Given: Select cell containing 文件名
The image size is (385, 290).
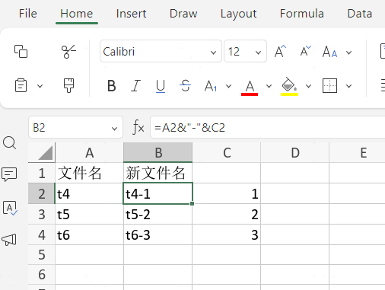Looking at the screenshot, I should [x=89, y=174].
